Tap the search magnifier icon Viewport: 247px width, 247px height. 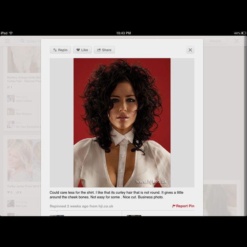23,41
